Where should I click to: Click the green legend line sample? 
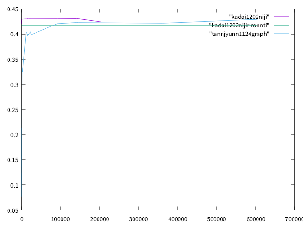[281, 25]
